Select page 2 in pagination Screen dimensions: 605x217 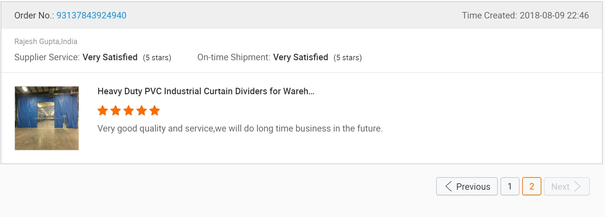click(x=532, y=186)
